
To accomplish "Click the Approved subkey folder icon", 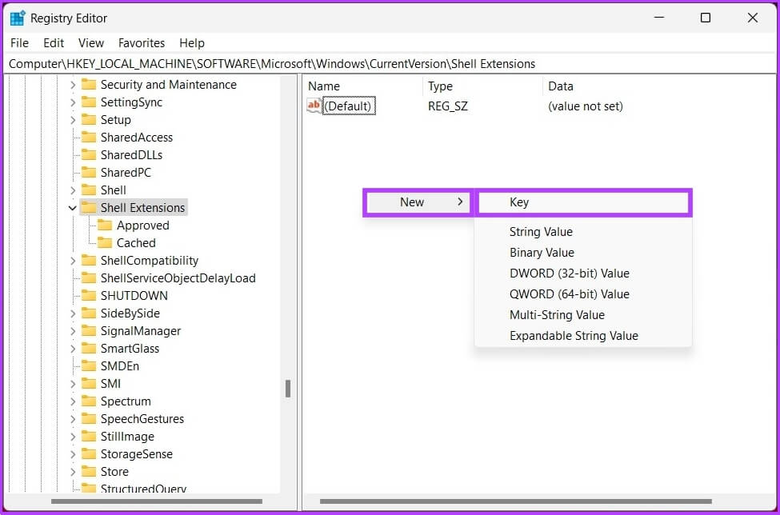I will tap(105, 226).
